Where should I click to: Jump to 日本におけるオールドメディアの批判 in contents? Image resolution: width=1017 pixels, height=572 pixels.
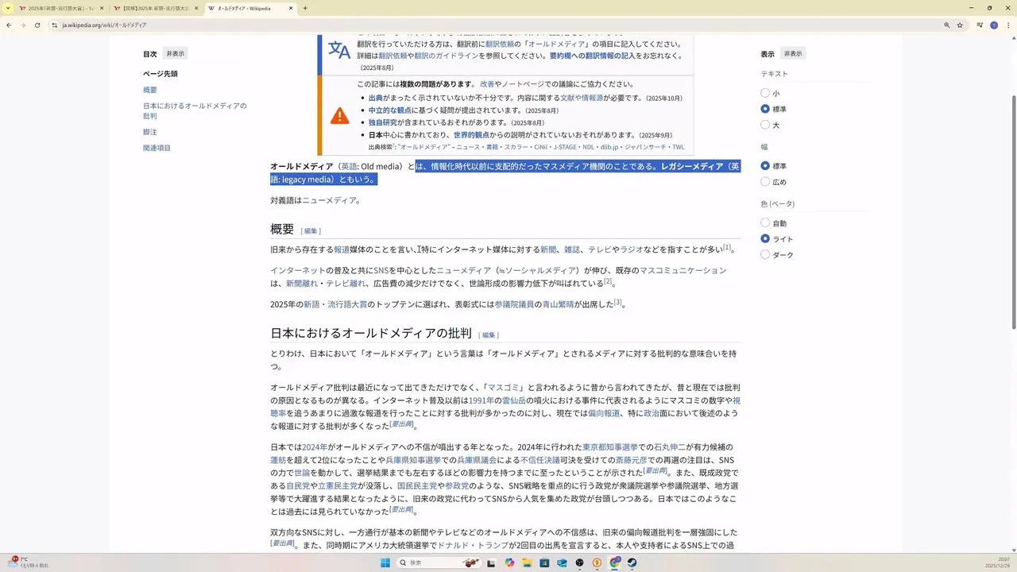coord(195,110)
